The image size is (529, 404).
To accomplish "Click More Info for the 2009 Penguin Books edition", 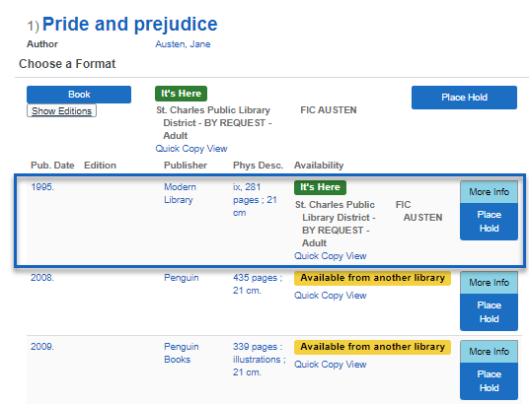I will pyautogui.click(x=489, y=352).
